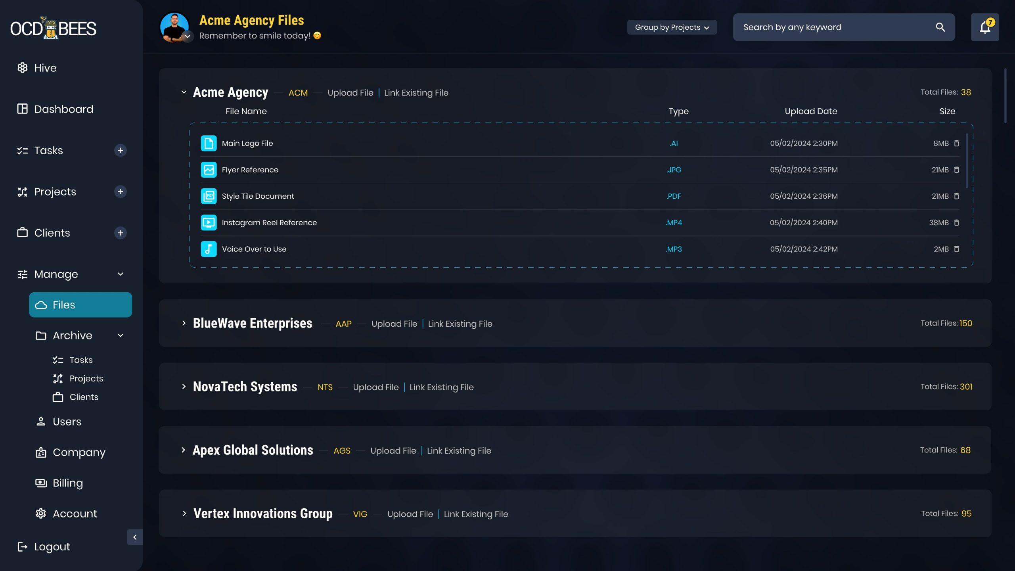Click the Style Tile Document PDF icon
This screenshot has height=571, width=1015.
point(209,196)
